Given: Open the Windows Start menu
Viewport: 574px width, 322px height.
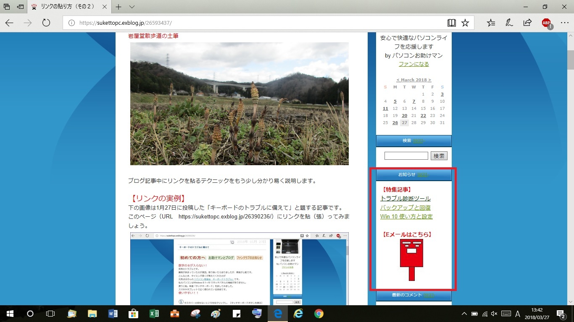Looking at the screenshot, I should 10,314.
